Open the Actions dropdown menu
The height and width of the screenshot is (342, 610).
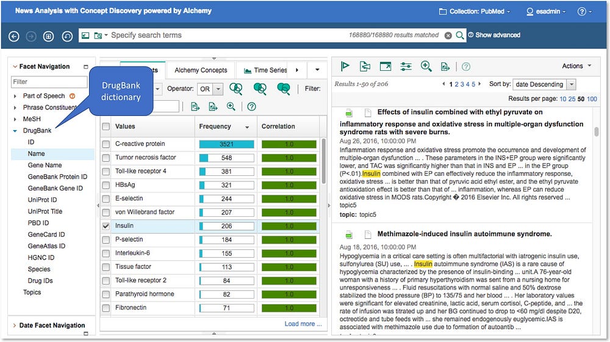(x=576, y=66)
